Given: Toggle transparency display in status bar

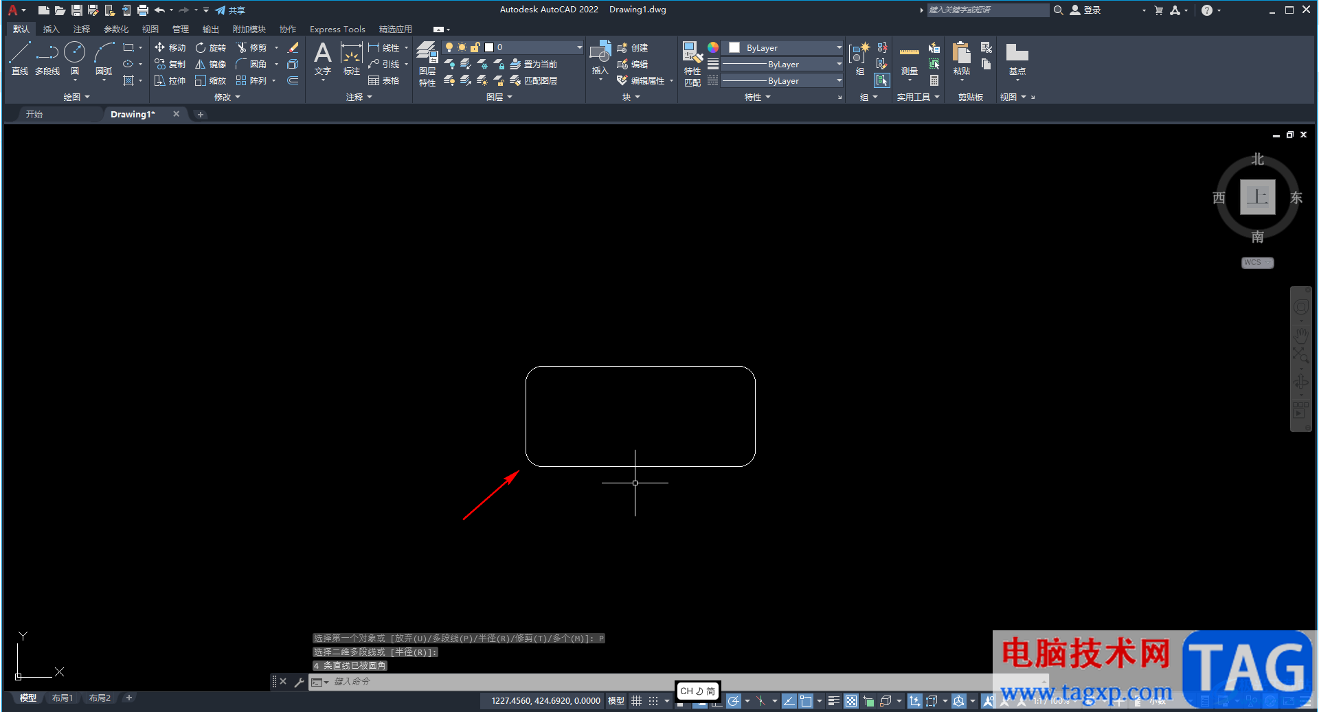Looking at the screenshot, I should [x=851, y=701].
